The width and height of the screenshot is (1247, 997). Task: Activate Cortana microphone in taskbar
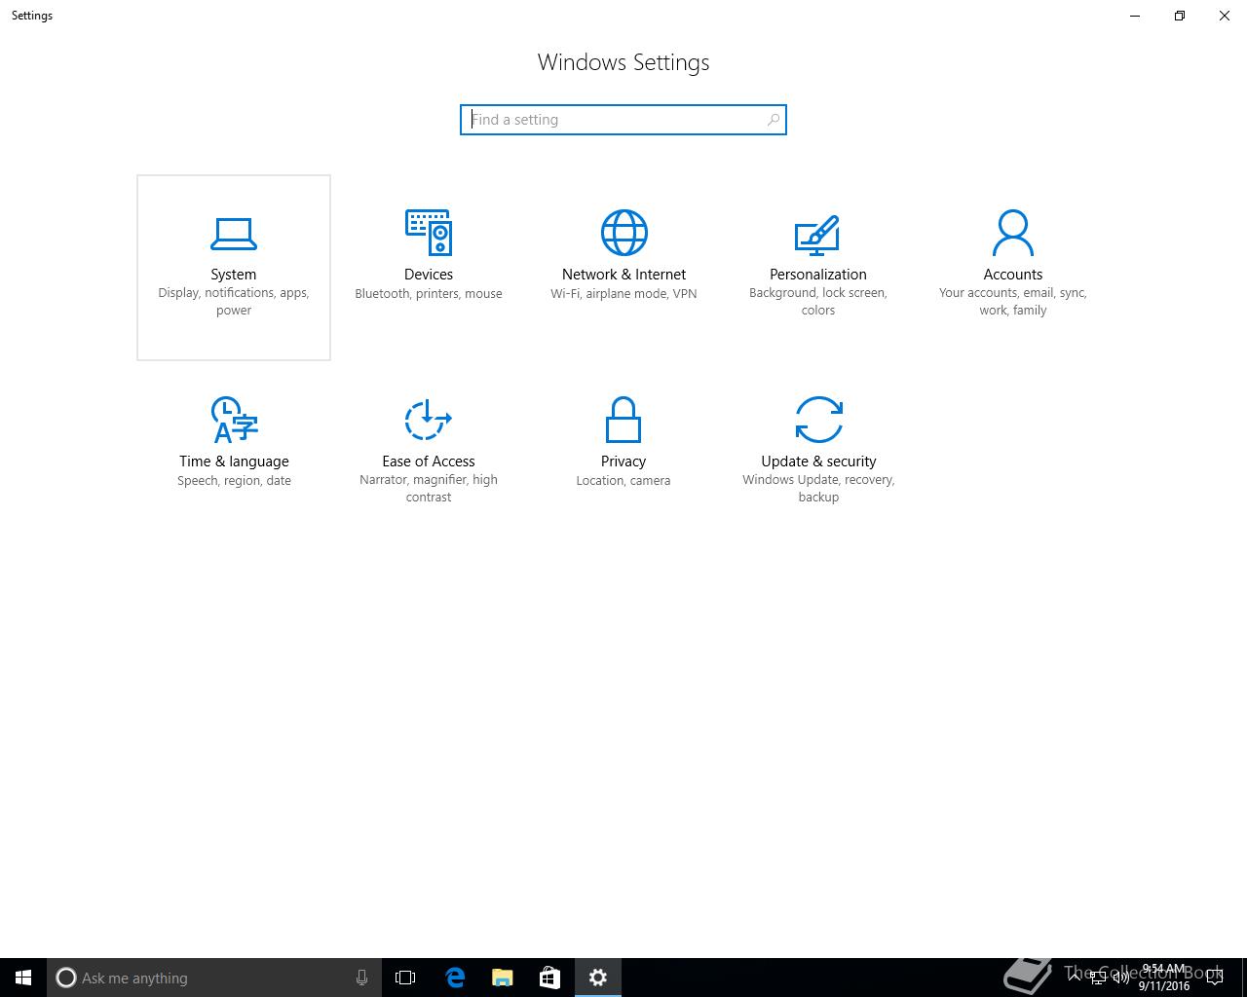[x=361, y=978]
